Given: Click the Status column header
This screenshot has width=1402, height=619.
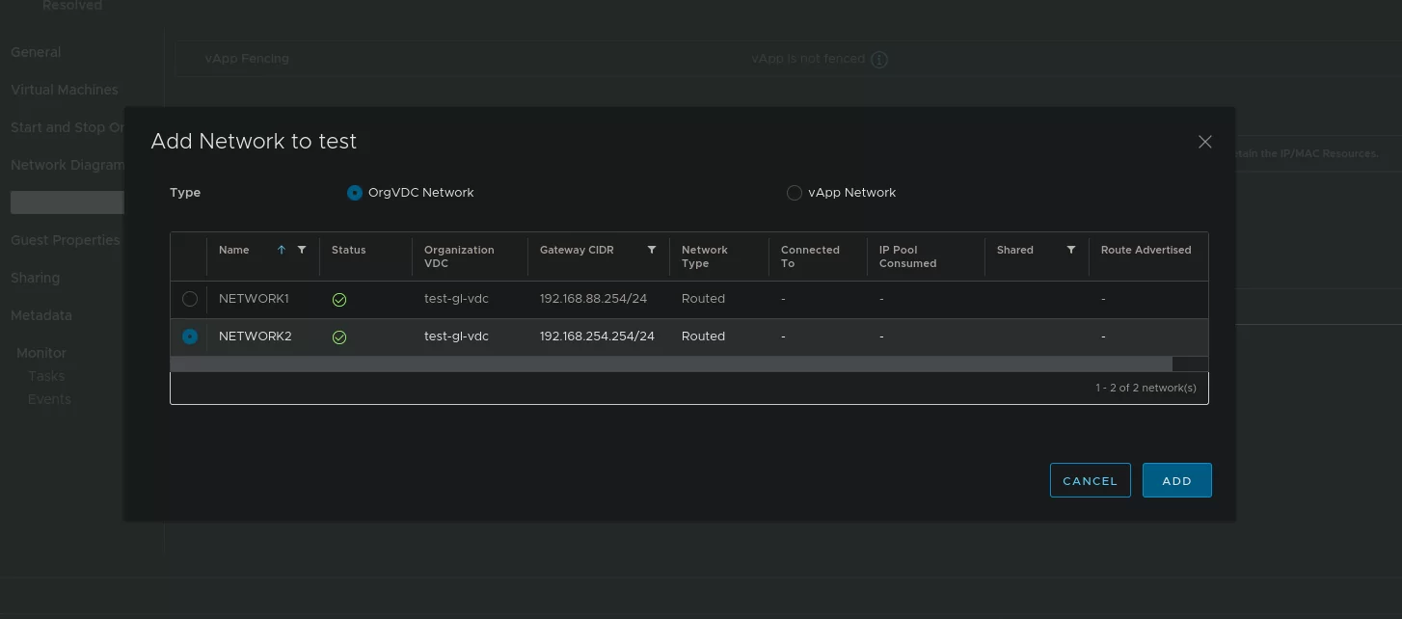Looking at the screenshot, I should point(349,250).
